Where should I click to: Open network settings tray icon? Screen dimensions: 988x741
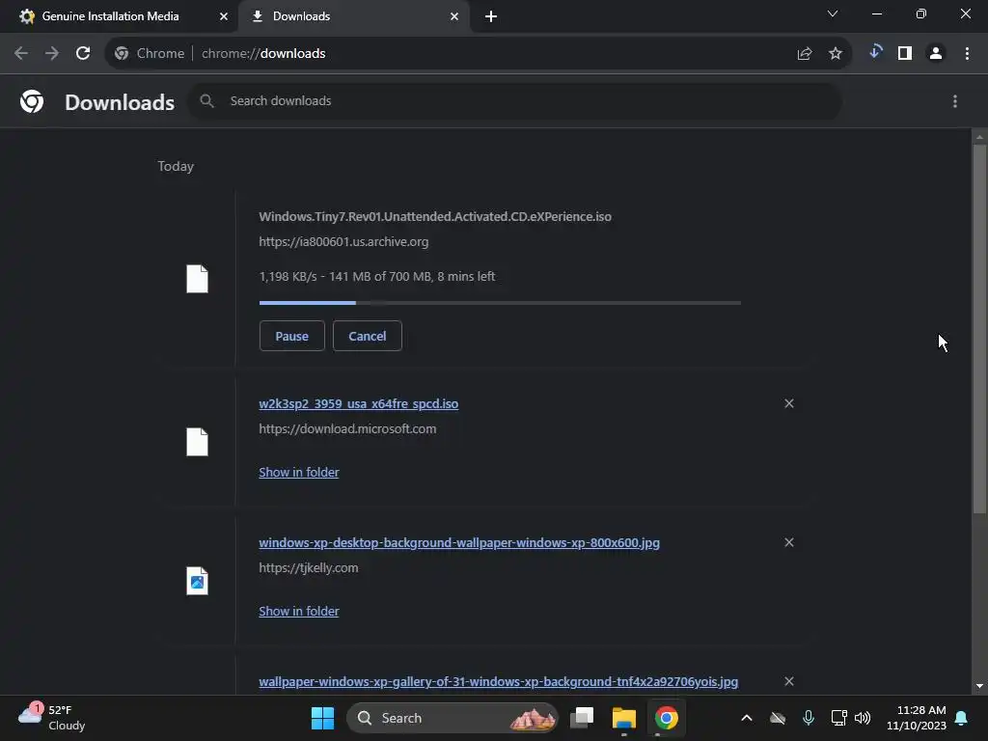[838, 718]
